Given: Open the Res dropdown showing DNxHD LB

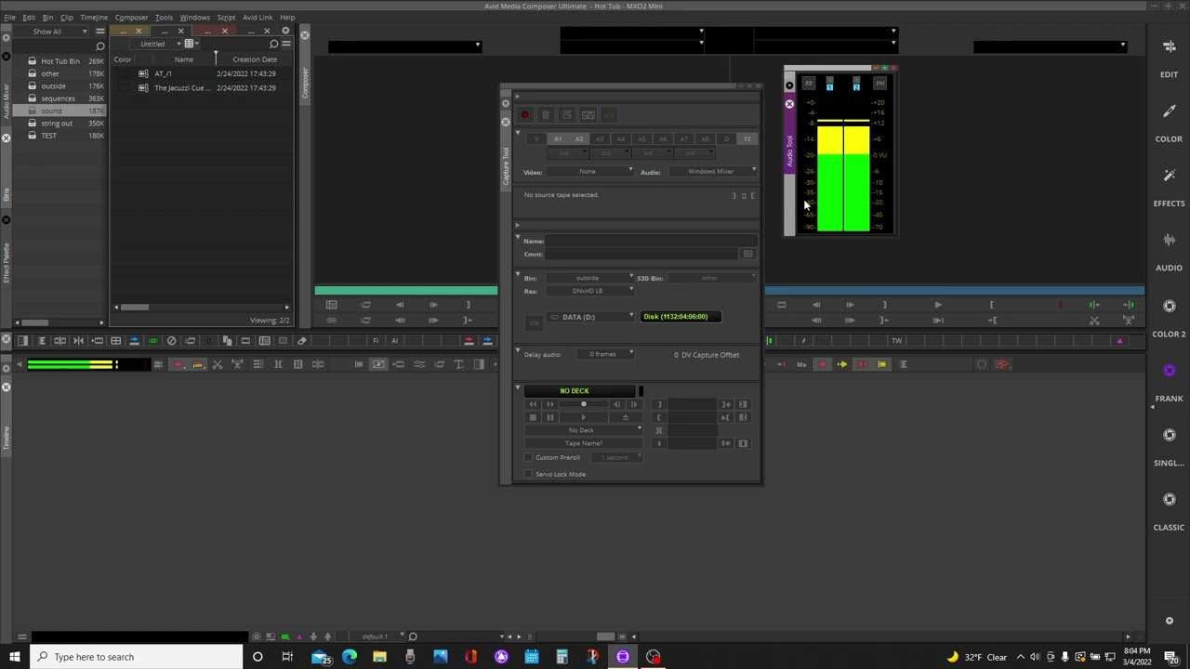Looking at the screenshot, I should [x=590, y=291].
